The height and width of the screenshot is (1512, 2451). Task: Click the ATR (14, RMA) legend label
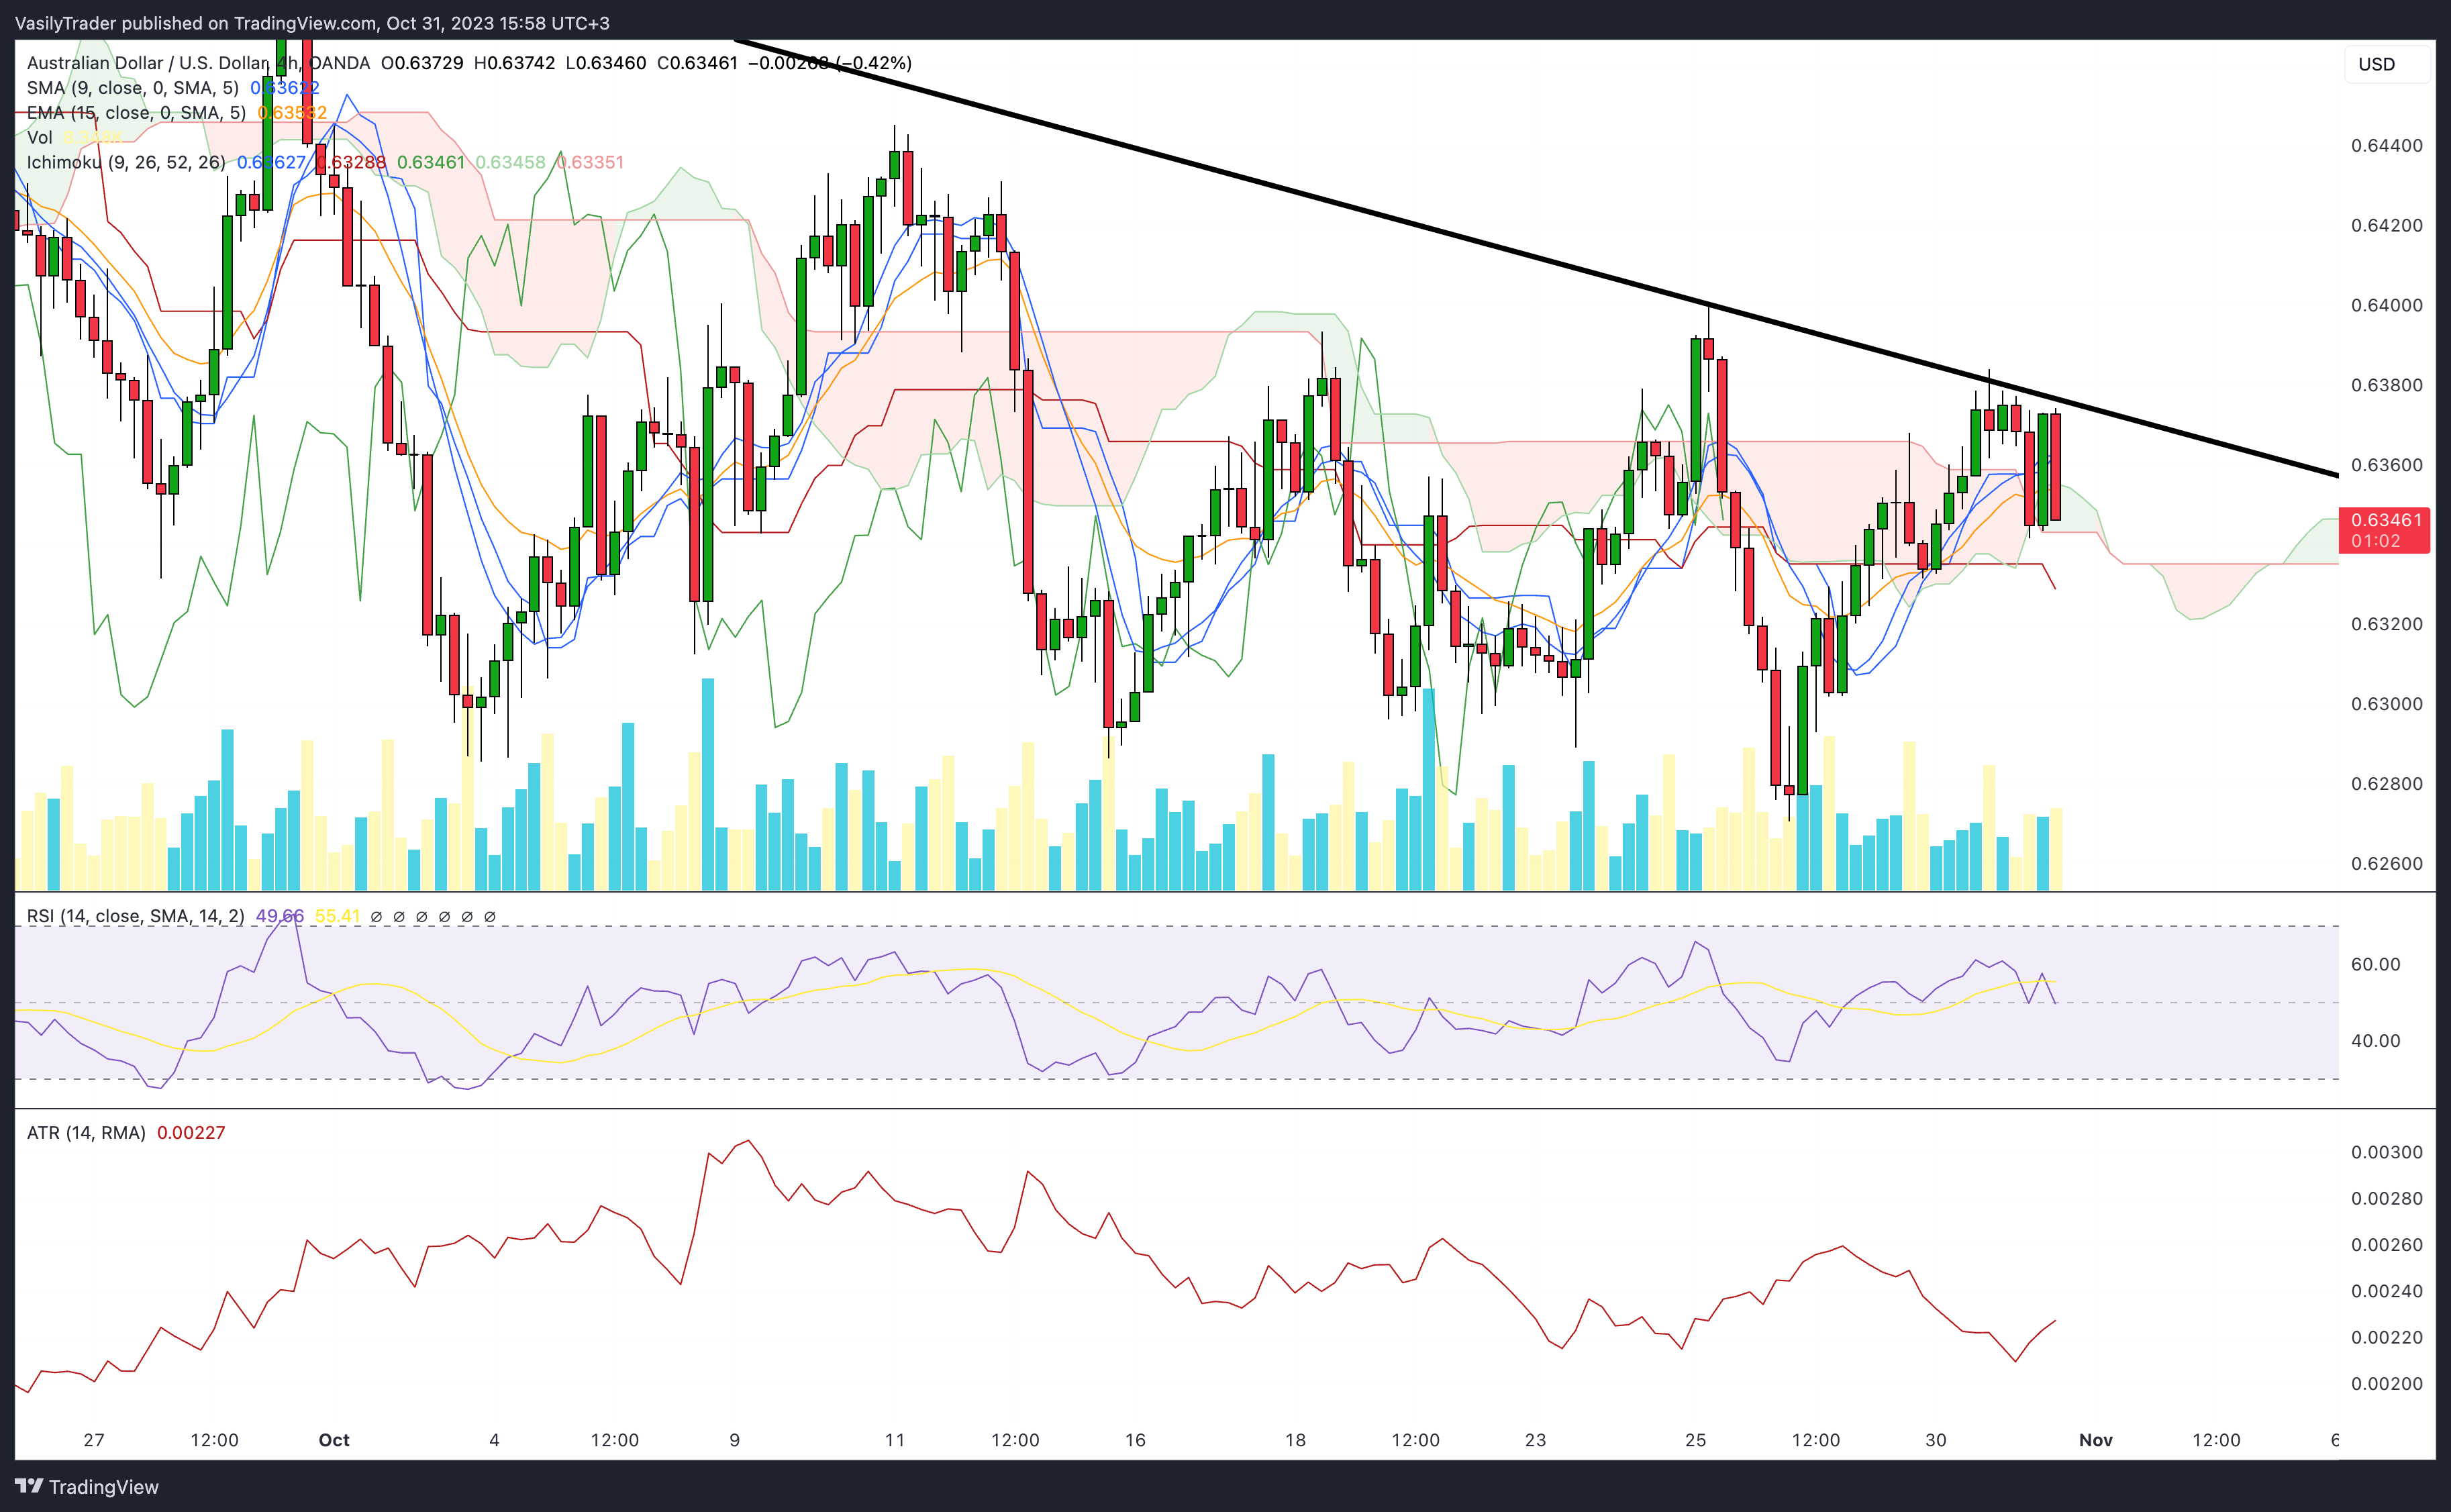[86, 1133]
